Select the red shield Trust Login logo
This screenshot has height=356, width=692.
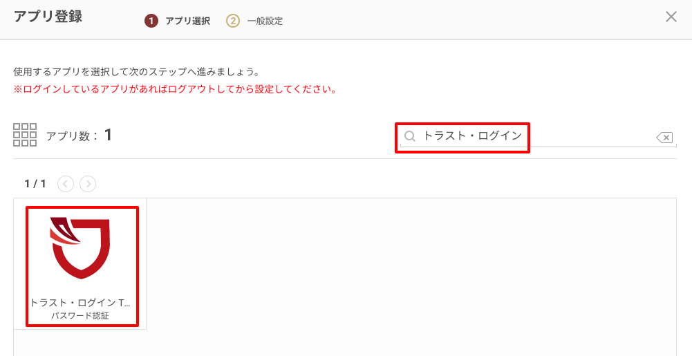[80, 247]
